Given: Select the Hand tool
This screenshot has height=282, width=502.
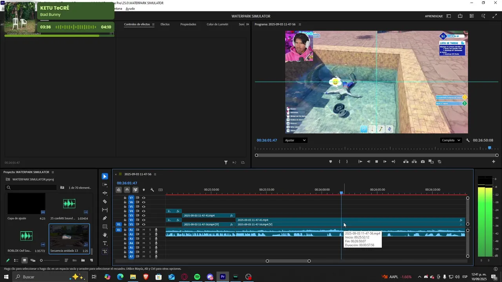Looking at the screenshot, I should coord(105,235).
